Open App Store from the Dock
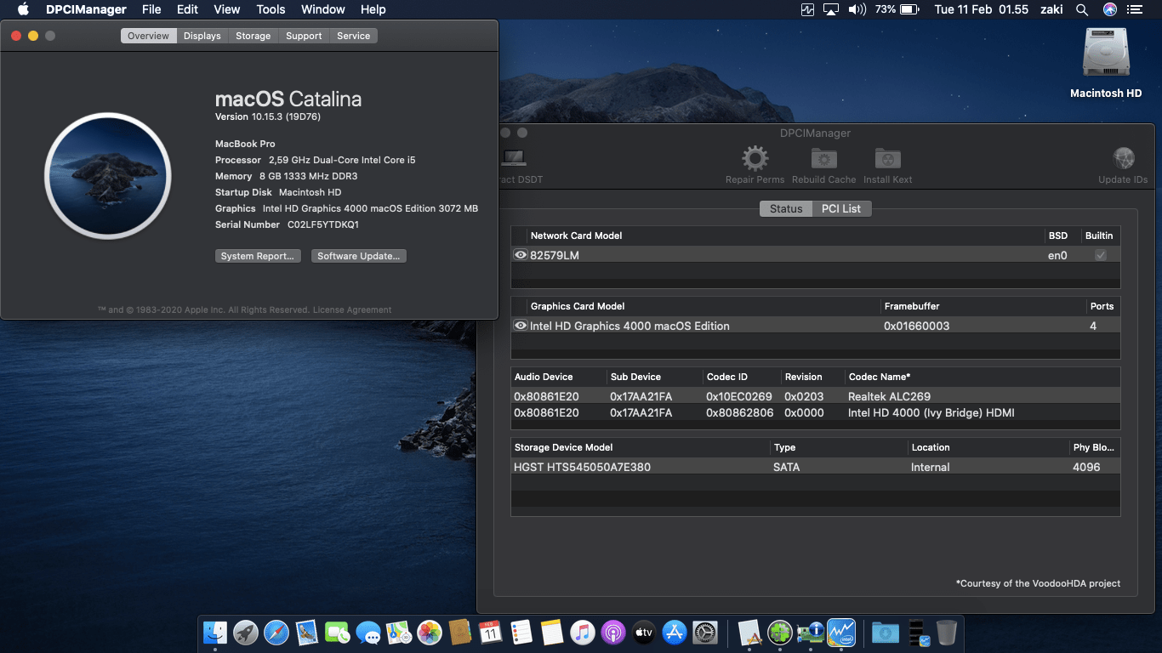The image size is (1162, 653). 675,633
